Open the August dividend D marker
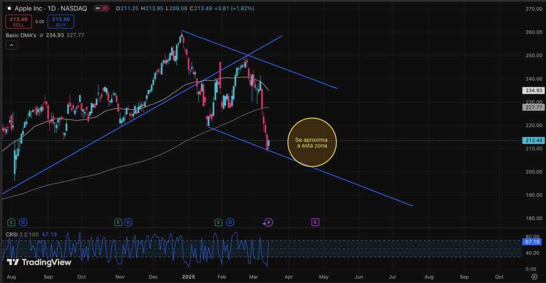Viewport: 546px width, 283px height. click(22, 221)
